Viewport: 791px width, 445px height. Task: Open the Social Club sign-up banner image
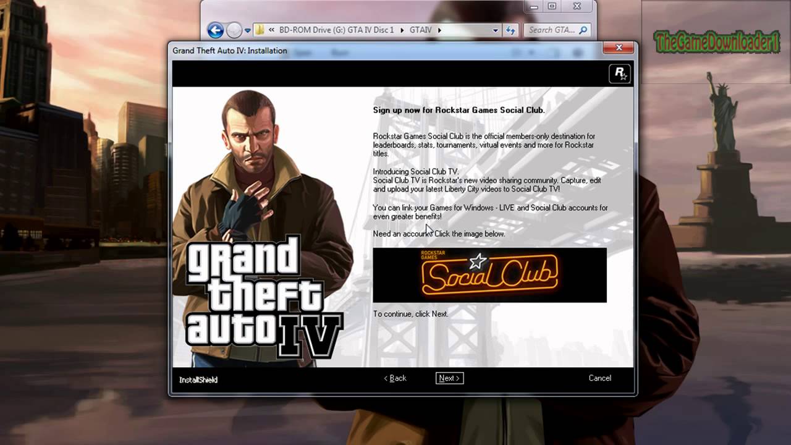[489, 275]
